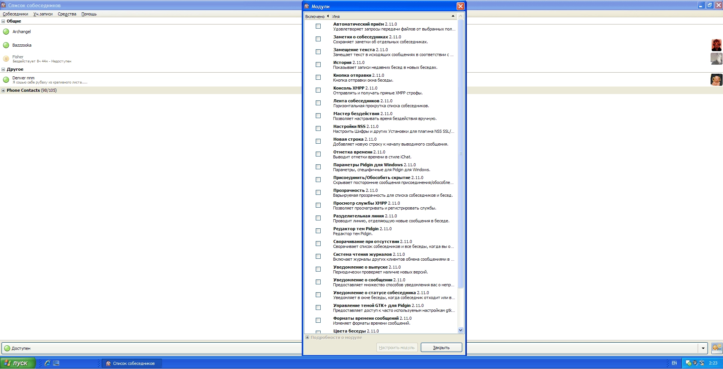This screenshot has width=723, height=369.
Task: Expand the Phone Contacts group
Action: [3, 90]
